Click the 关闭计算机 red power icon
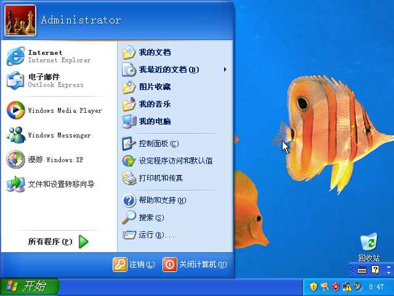The height and width of the screenshot is (296, 394). [170, 265]
